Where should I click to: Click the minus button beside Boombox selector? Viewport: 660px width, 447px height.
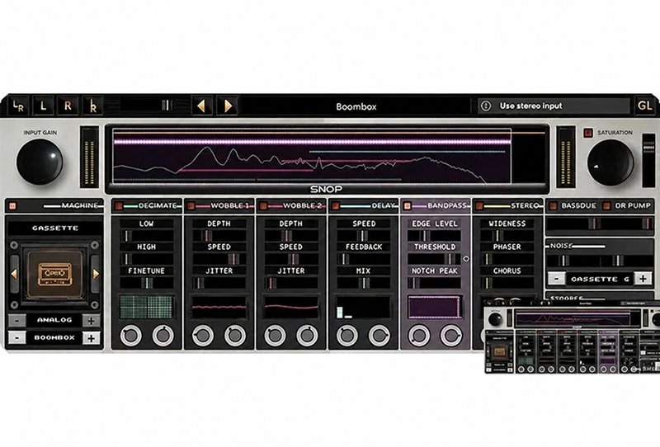(x=16, y=338)
